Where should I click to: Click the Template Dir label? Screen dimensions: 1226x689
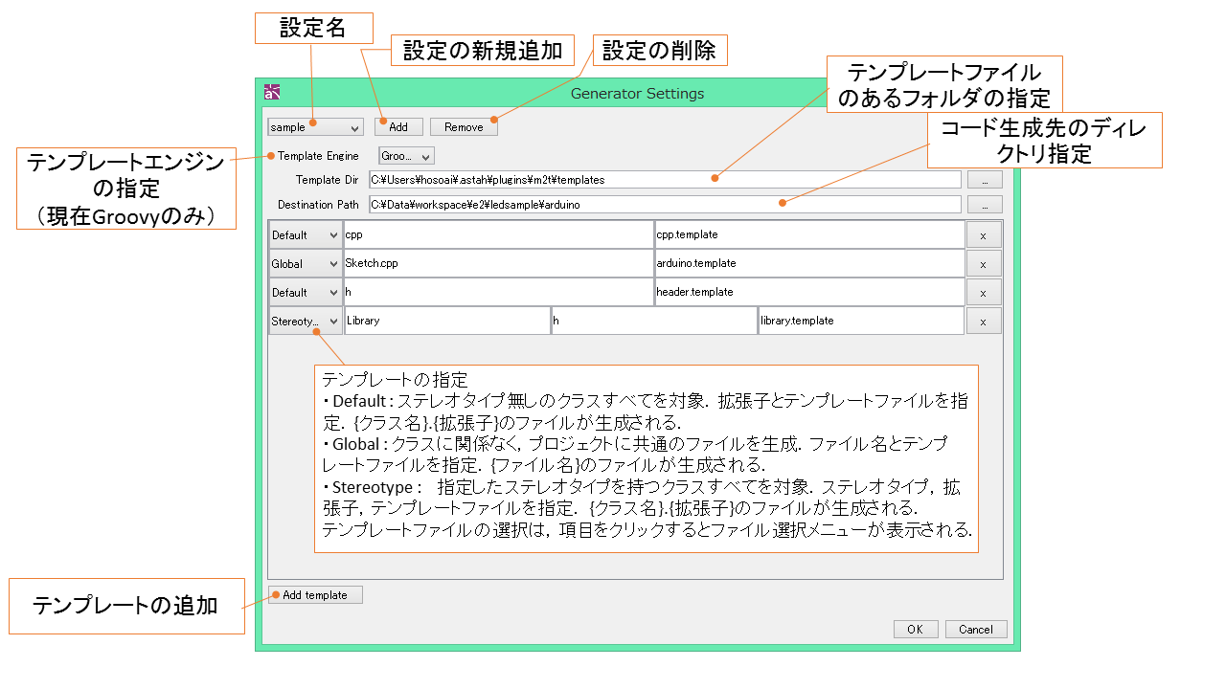click(x=328, y=179)
